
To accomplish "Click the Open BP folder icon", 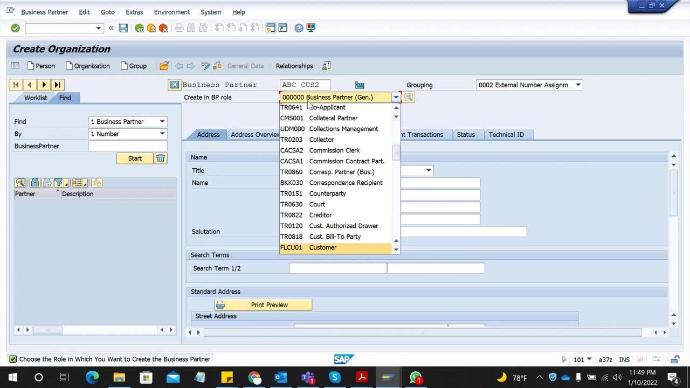I will pos(164,66).
